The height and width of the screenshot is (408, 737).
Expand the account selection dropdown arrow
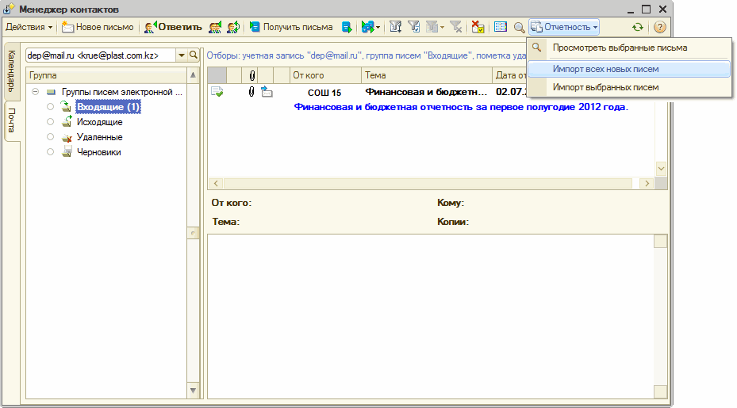click(181, 55)
